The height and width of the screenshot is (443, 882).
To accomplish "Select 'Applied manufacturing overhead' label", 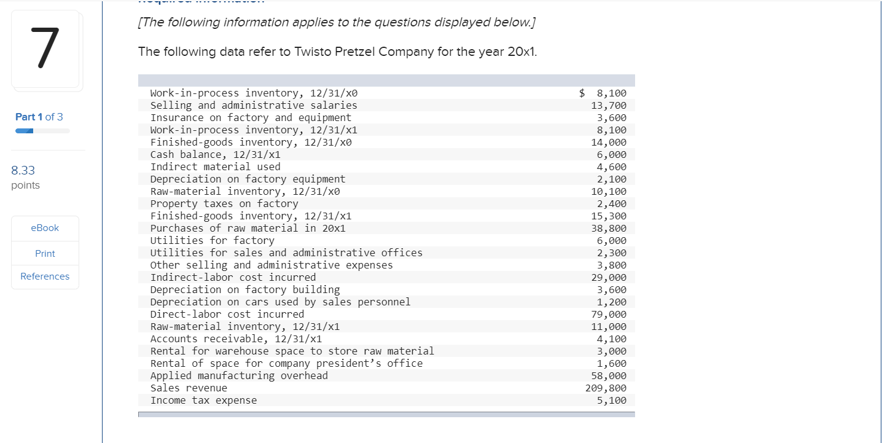I will [x=239, y=375].
